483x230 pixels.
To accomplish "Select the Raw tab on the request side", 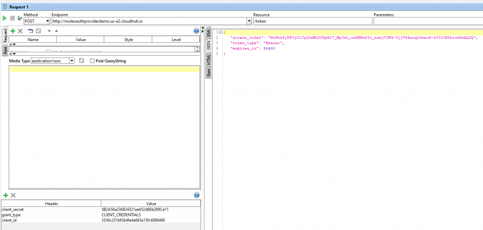I will tap(5, 51).
